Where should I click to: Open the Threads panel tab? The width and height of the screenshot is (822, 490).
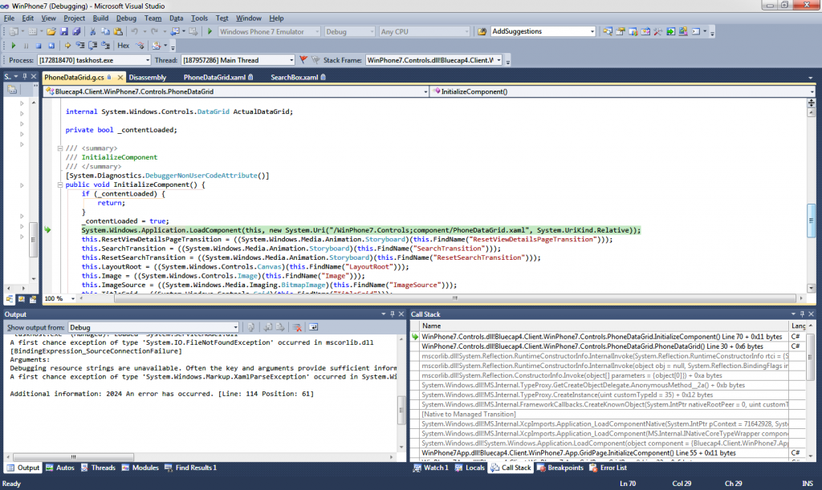tap(98, 468)
